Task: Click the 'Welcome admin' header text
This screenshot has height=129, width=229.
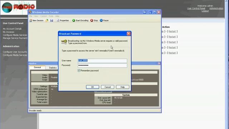Action: pyautogui.click(x=205, y=6)
